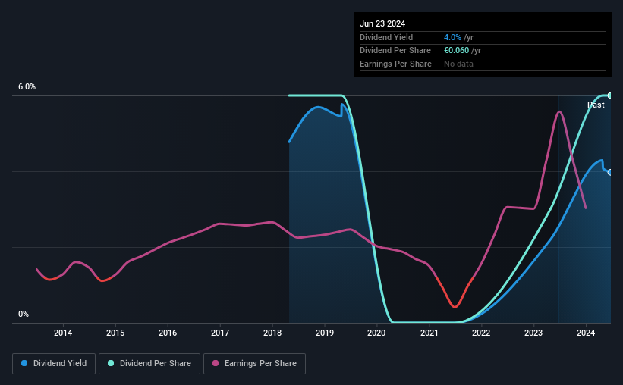Image resolution: width=623 pixels, height=385 pixels.
Task: Click the pink Earnings Per Share legend dot
Action: coord(216,363)
